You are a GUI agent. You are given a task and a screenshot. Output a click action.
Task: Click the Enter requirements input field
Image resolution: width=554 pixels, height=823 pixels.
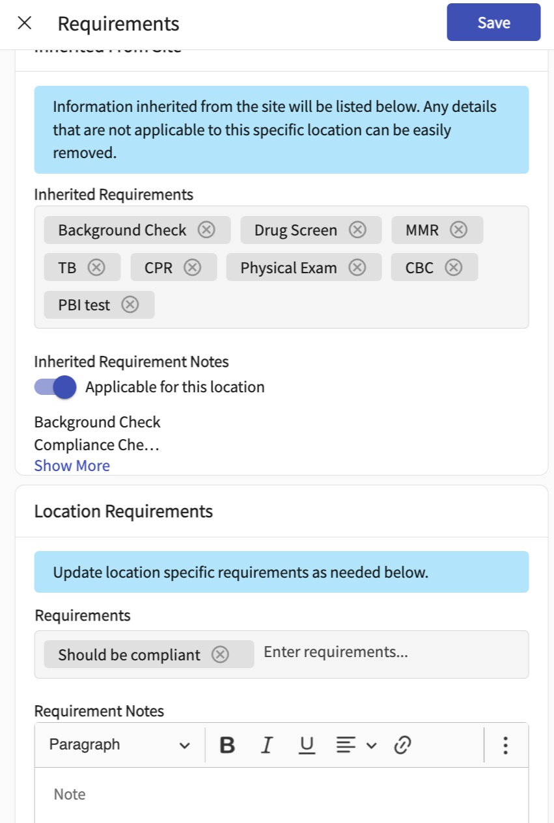click(391, 653)
